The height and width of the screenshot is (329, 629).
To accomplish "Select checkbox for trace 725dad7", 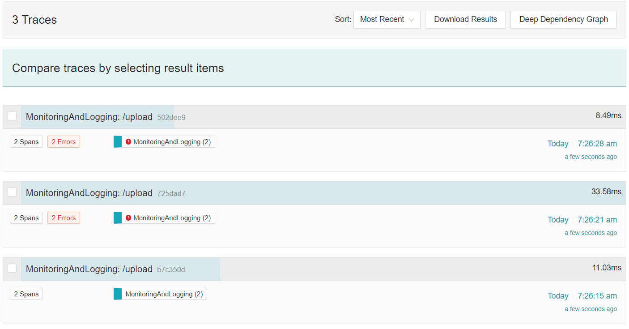I will pyautogui.click(x=12, y=192).
